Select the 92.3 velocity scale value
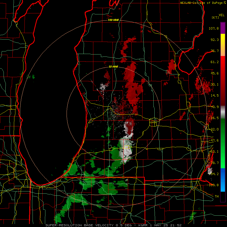The width and height of the screenshot is (227, 227). (215, 40)
